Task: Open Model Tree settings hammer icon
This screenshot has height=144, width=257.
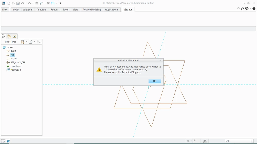Action: 22,42
